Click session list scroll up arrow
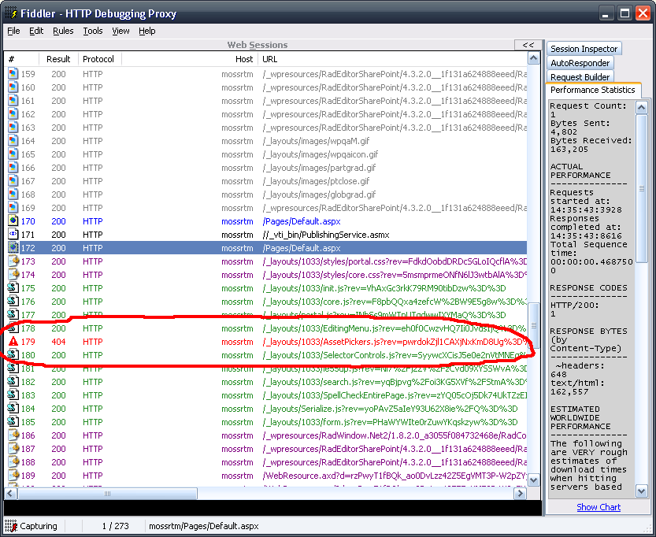 pyautogui.click(x=534, y=59)
